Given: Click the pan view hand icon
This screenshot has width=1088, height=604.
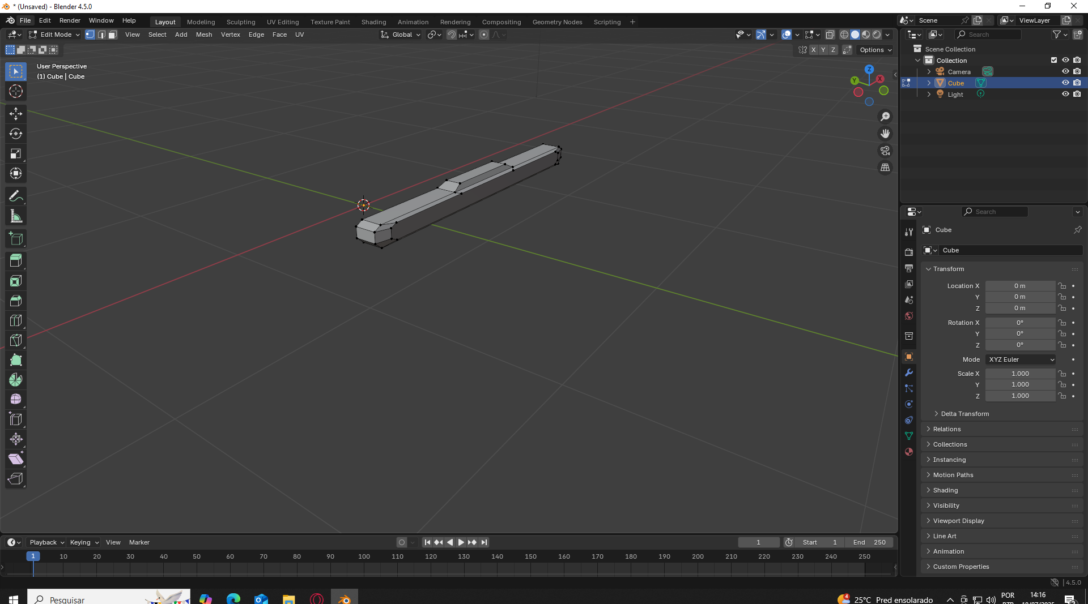Looking at the screenshot, I should pos(885,134).
